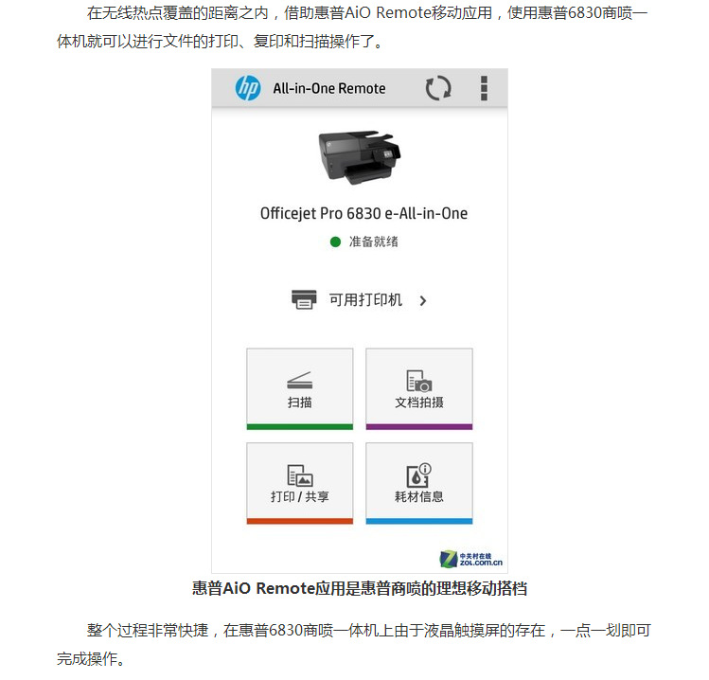Click the document camera icon
This screenshot has height=680, width=709.
click(419, 381)
